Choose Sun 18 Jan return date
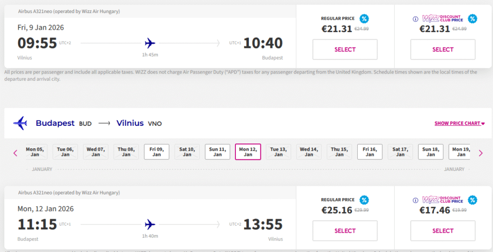 [x=430, y=152]
